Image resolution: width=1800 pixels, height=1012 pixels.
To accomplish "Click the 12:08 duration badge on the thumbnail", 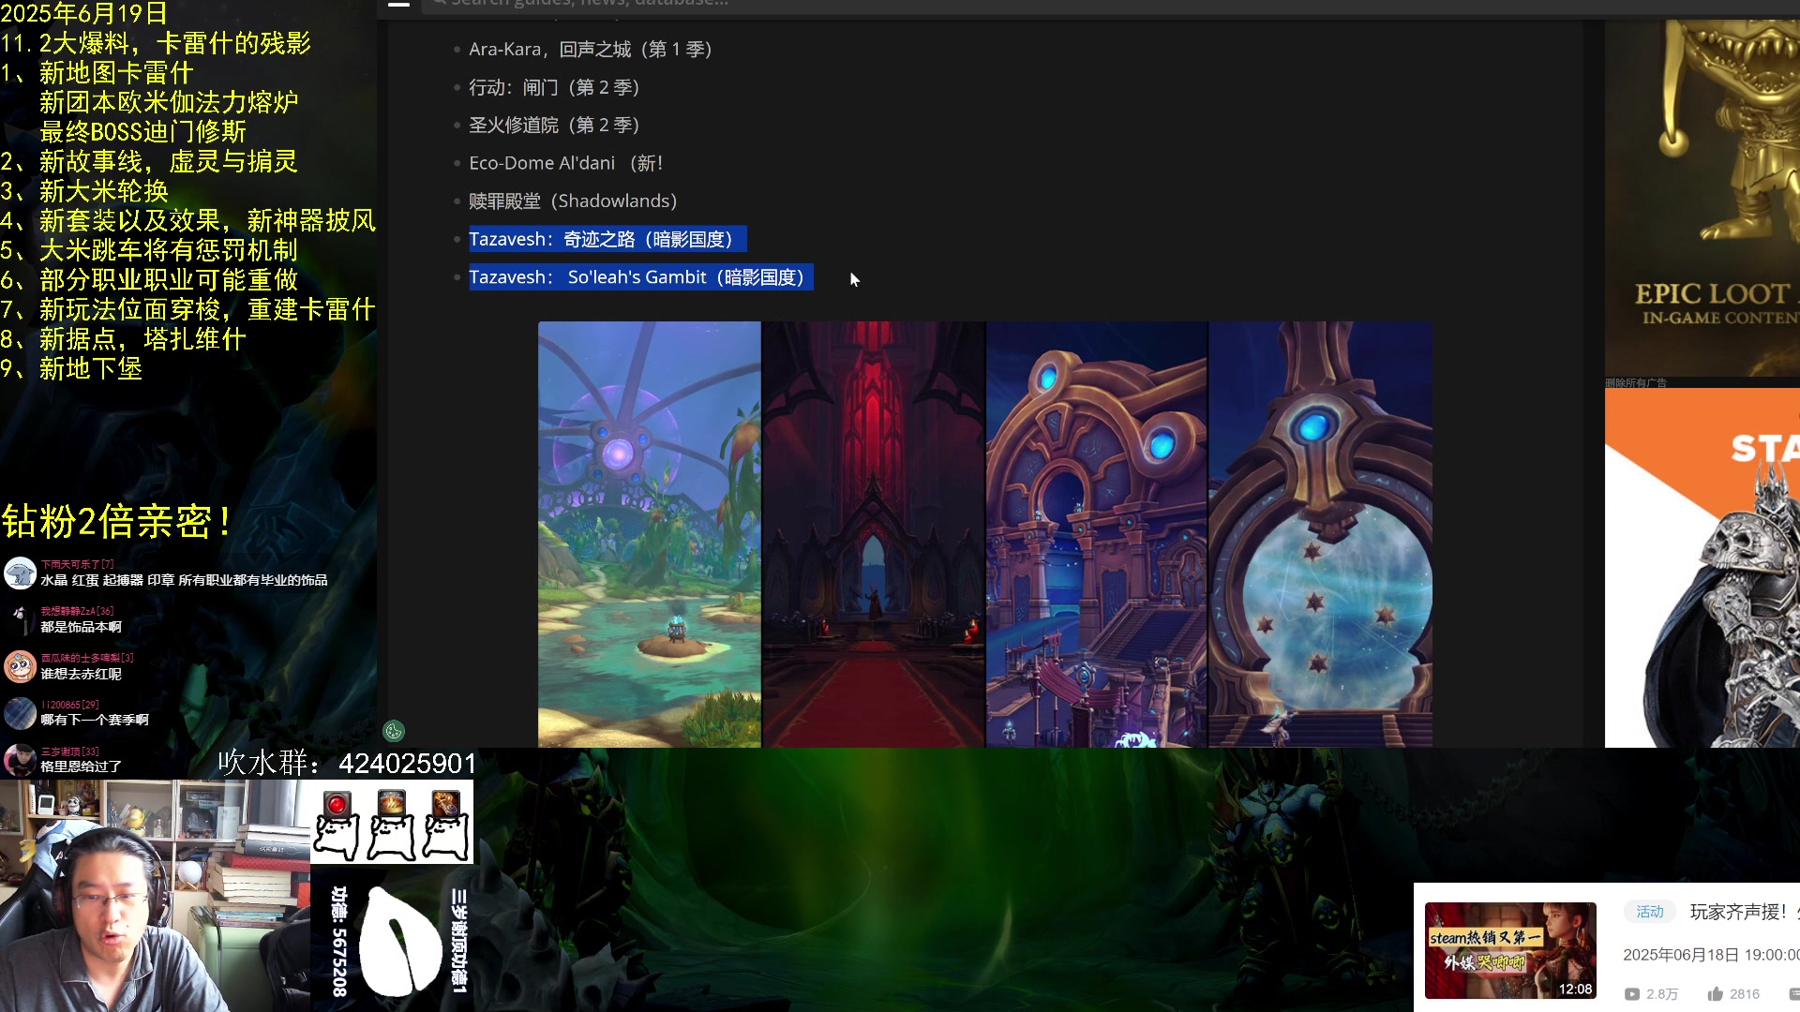I will pos(1575,989).
